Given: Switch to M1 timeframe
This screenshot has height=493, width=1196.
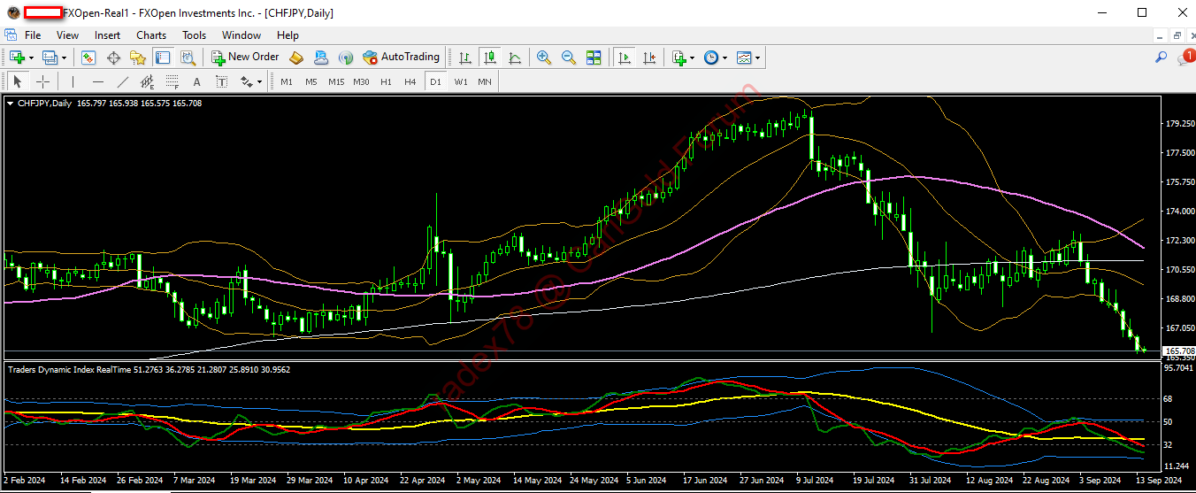Looking at the screenshot, I should 287,81.
